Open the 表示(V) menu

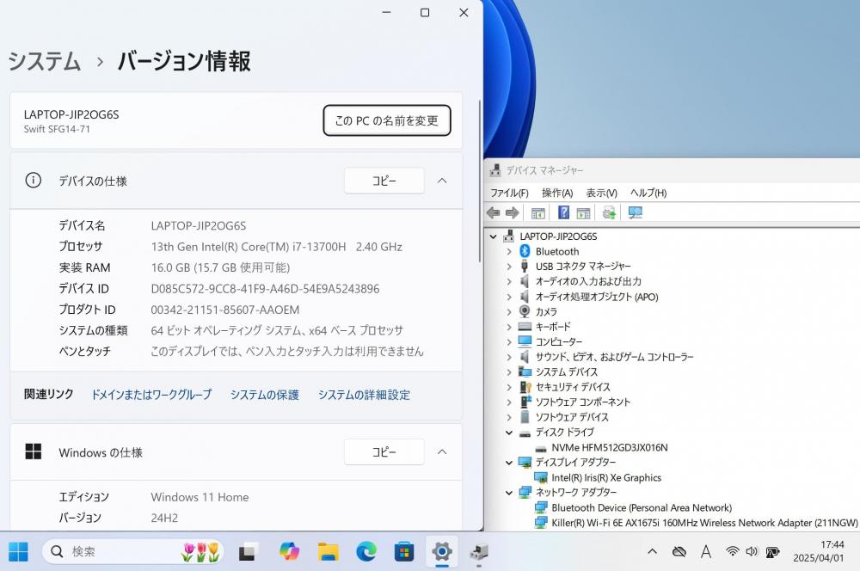[x=601, y=193]
